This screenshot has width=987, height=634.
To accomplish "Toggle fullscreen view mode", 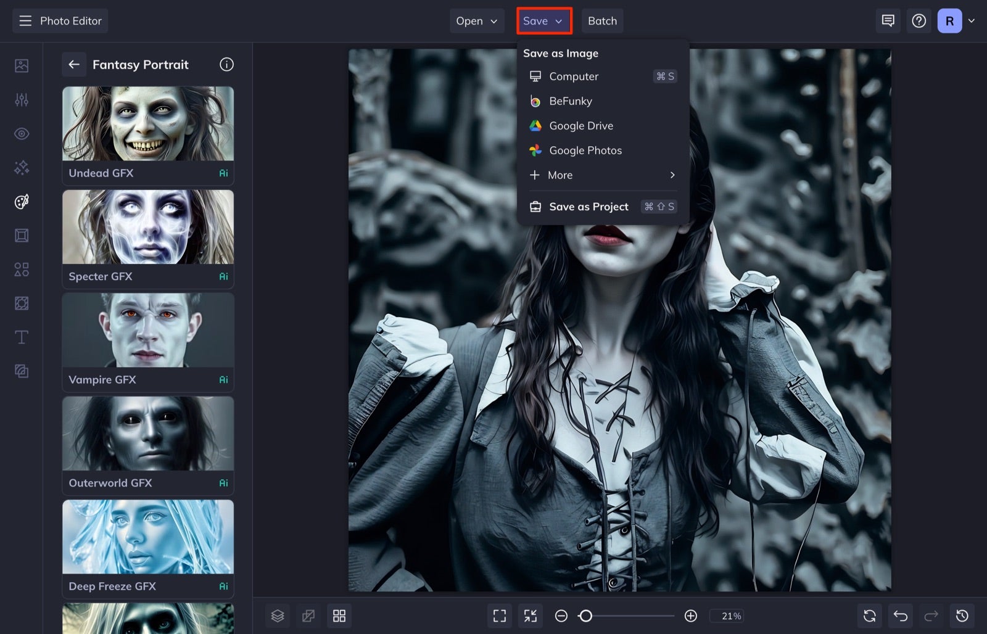I will point(499,615).
